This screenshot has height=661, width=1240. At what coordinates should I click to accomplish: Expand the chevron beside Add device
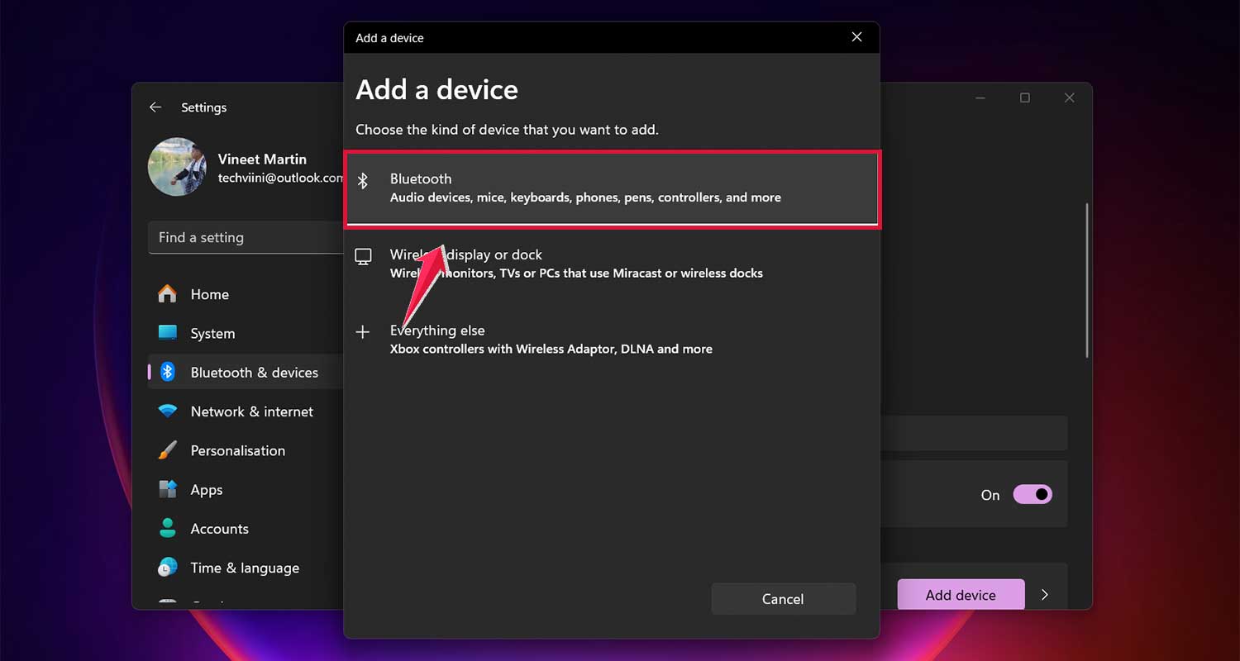(x=1044, y=594)
